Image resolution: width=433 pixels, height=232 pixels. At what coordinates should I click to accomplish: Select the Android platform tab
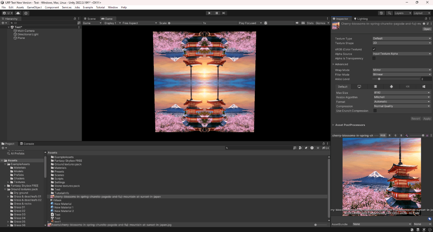point(391,87)
